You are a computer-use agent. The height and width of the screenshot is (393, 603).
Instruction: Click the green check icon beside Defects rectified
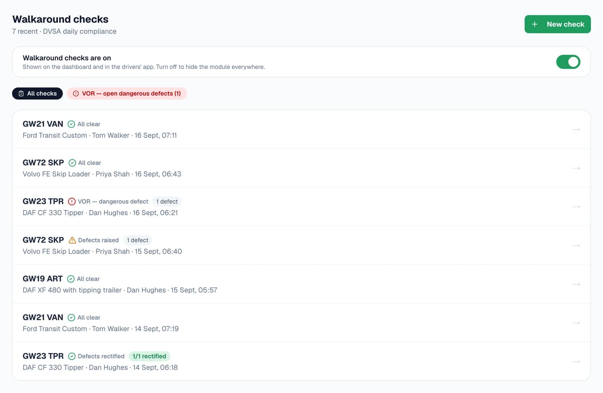tap(72, 356)
